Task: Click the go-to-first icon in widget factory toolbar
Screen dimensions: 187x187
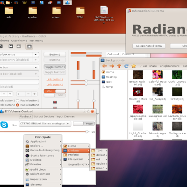Action: pyautogui.click(x=11, y=46)
